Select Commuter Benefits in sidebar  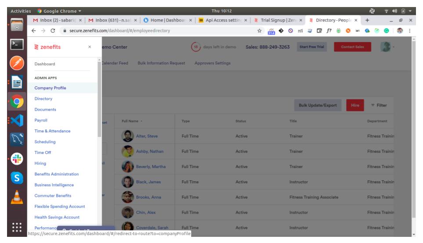[53, 196]
